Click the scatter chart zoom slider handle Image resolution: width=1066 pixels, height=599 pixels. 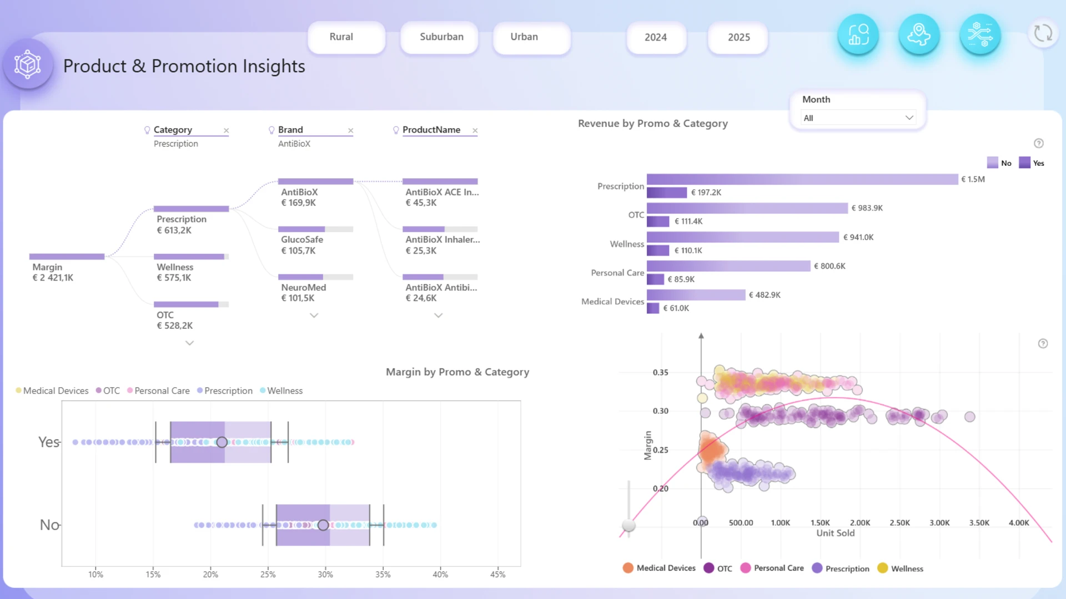pyautogui.click(x=628, y=525)
